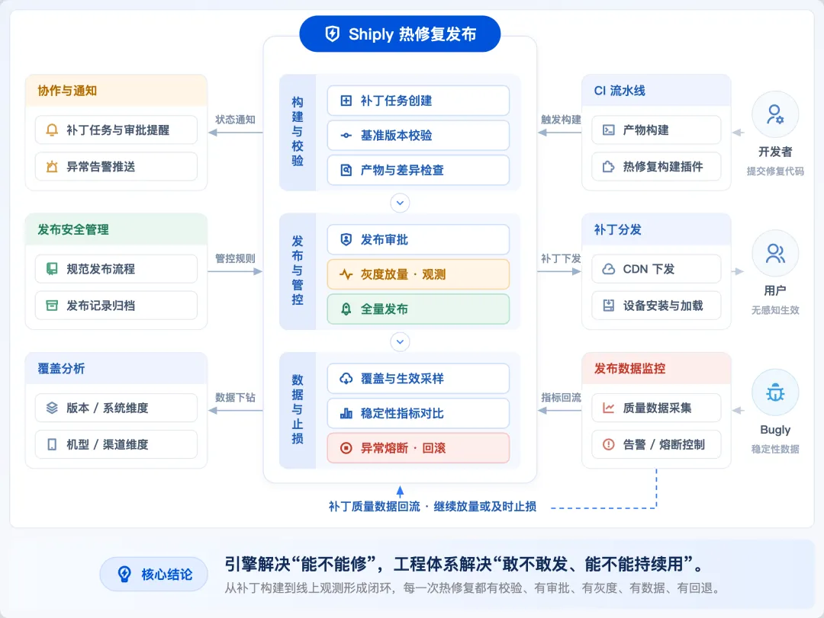This screenshot has height=618, width=824.
Task: Select the 核心结论 pill label
Action: [x=154, y=574]
